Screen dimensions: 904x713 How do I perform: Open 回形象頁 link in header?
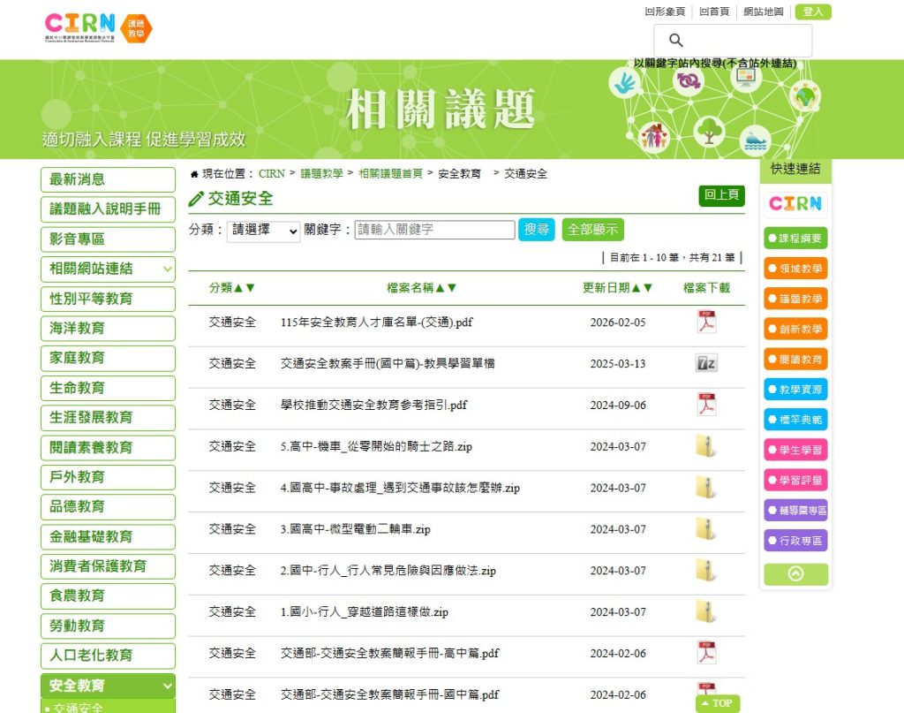[665, 11]
